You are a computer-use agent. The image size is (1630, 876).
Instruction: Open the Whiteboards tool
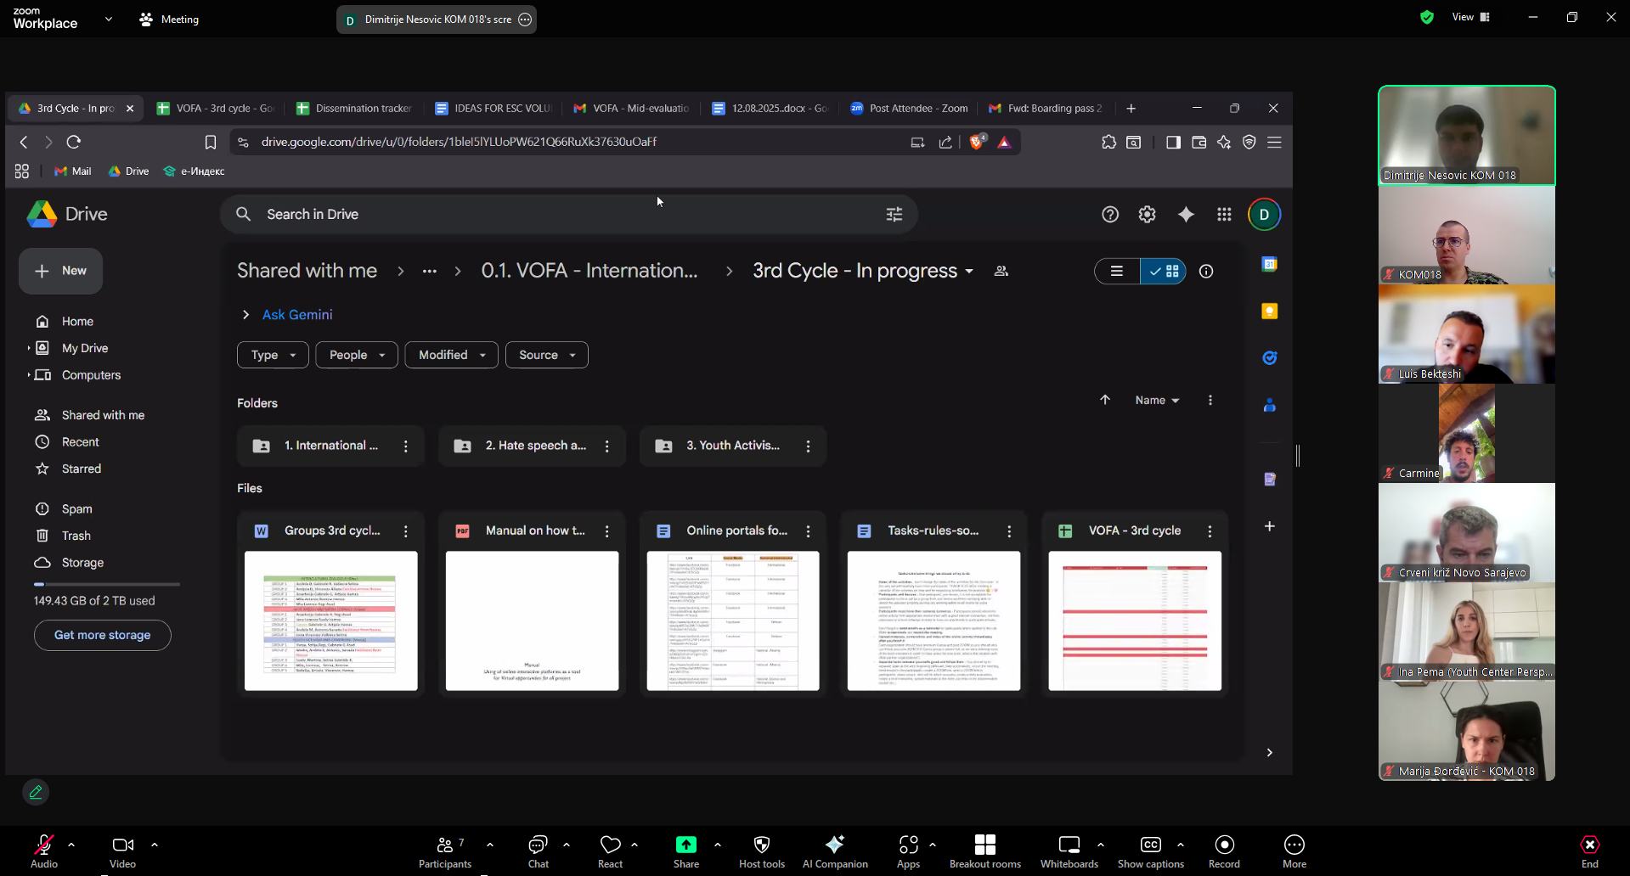click(1069, 851)
